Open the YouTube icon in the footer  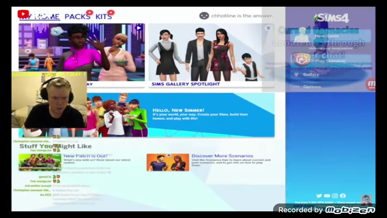(327, 196)
